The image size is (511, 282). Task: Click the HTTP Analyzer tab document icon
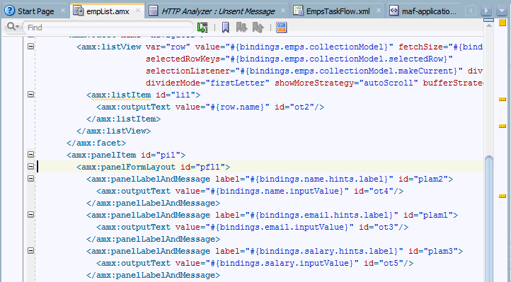(x=153, y=11)
